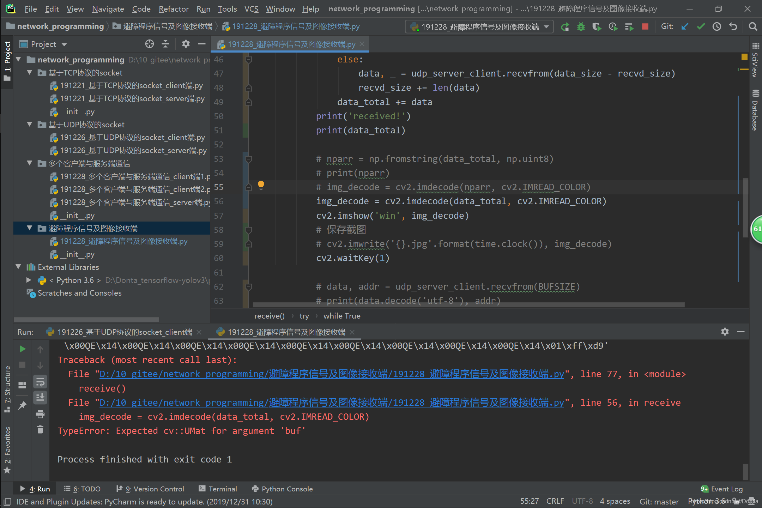The width and height of the screenshot is (762, 508).
Task: Expand the Python 3.6 library node
Action: tap(29, 280)
